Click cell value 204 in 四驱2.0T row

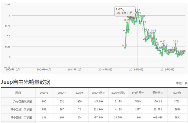coord(79,117)
